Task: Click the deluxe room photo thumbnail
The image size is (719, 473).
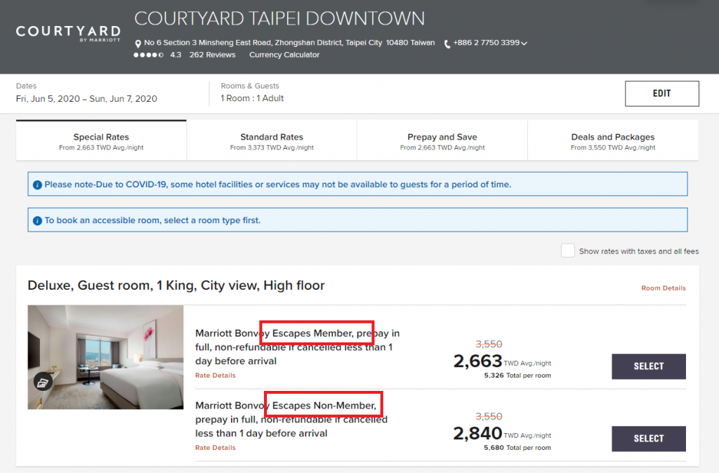Action: (x=105, y=357)
